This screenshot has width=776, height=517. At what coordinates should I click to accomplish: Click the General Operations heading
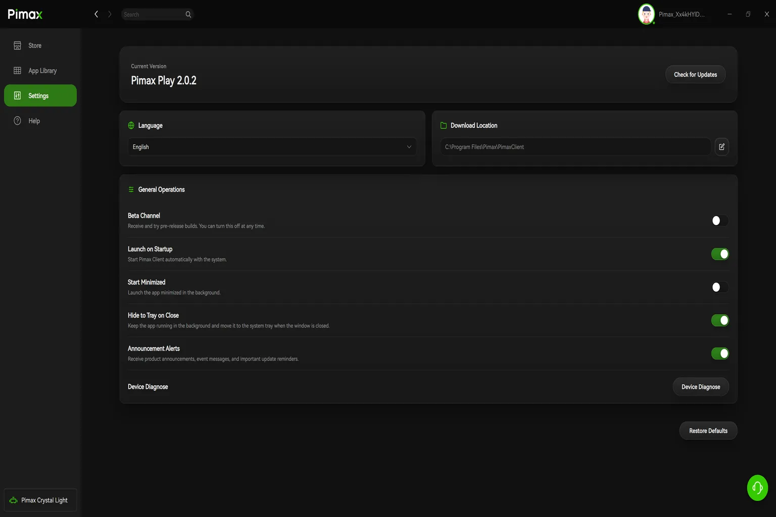[162, 189]
